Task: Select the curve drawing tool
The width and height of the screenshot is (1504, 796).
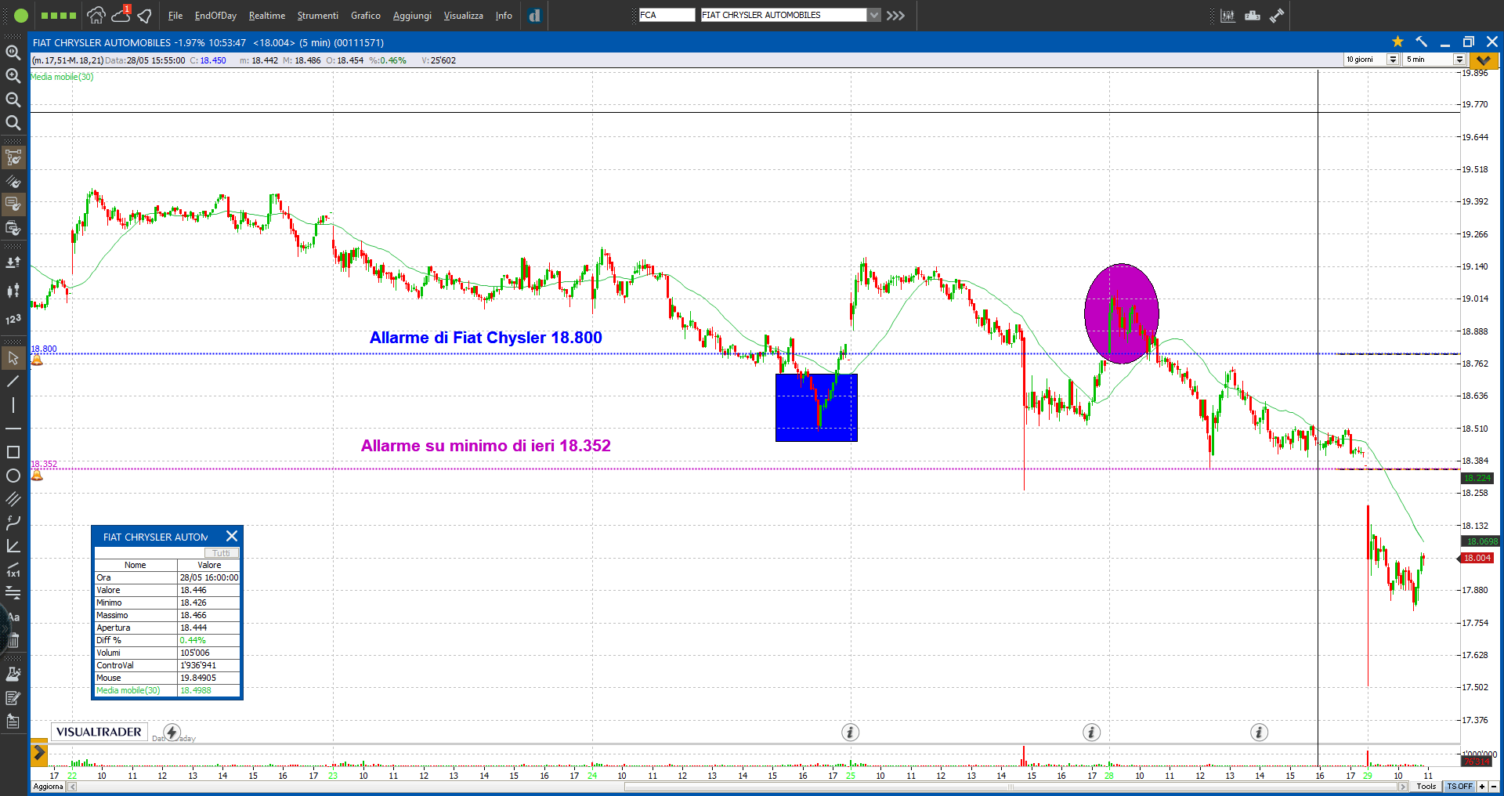Action: (13, 523)
